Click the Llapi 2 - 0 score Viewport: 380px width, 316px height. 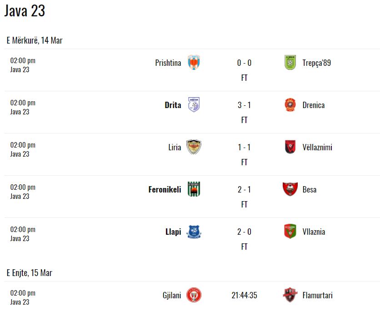244,232
